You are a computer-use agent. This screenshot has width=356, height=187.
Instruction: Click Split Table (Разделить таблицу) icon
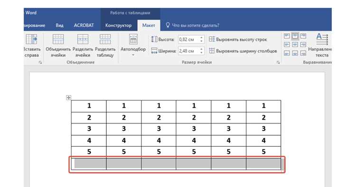click(105, 39)
